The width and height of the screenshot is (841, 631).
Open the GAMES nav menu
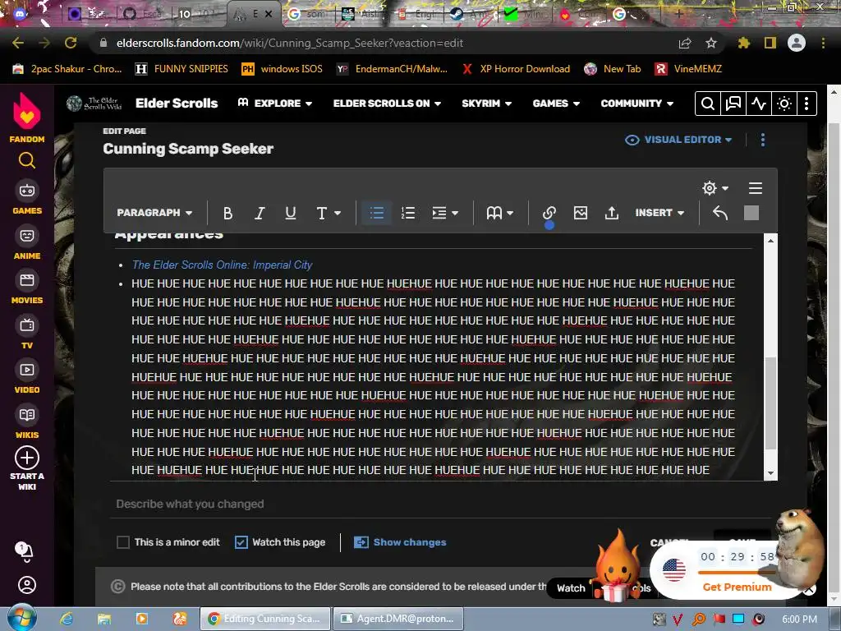tap(556, 103)
